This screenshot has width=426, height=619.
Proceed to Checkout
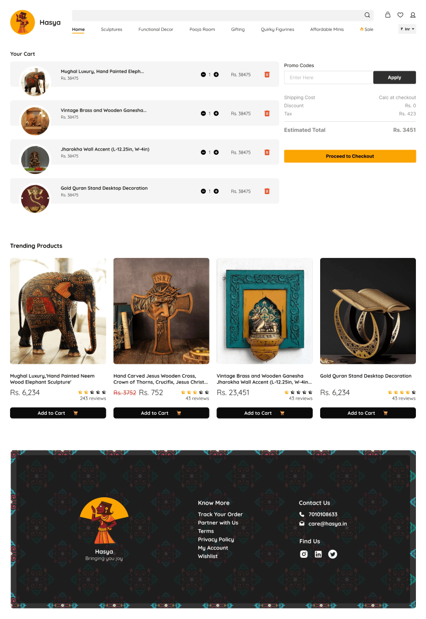click(350, 156)
